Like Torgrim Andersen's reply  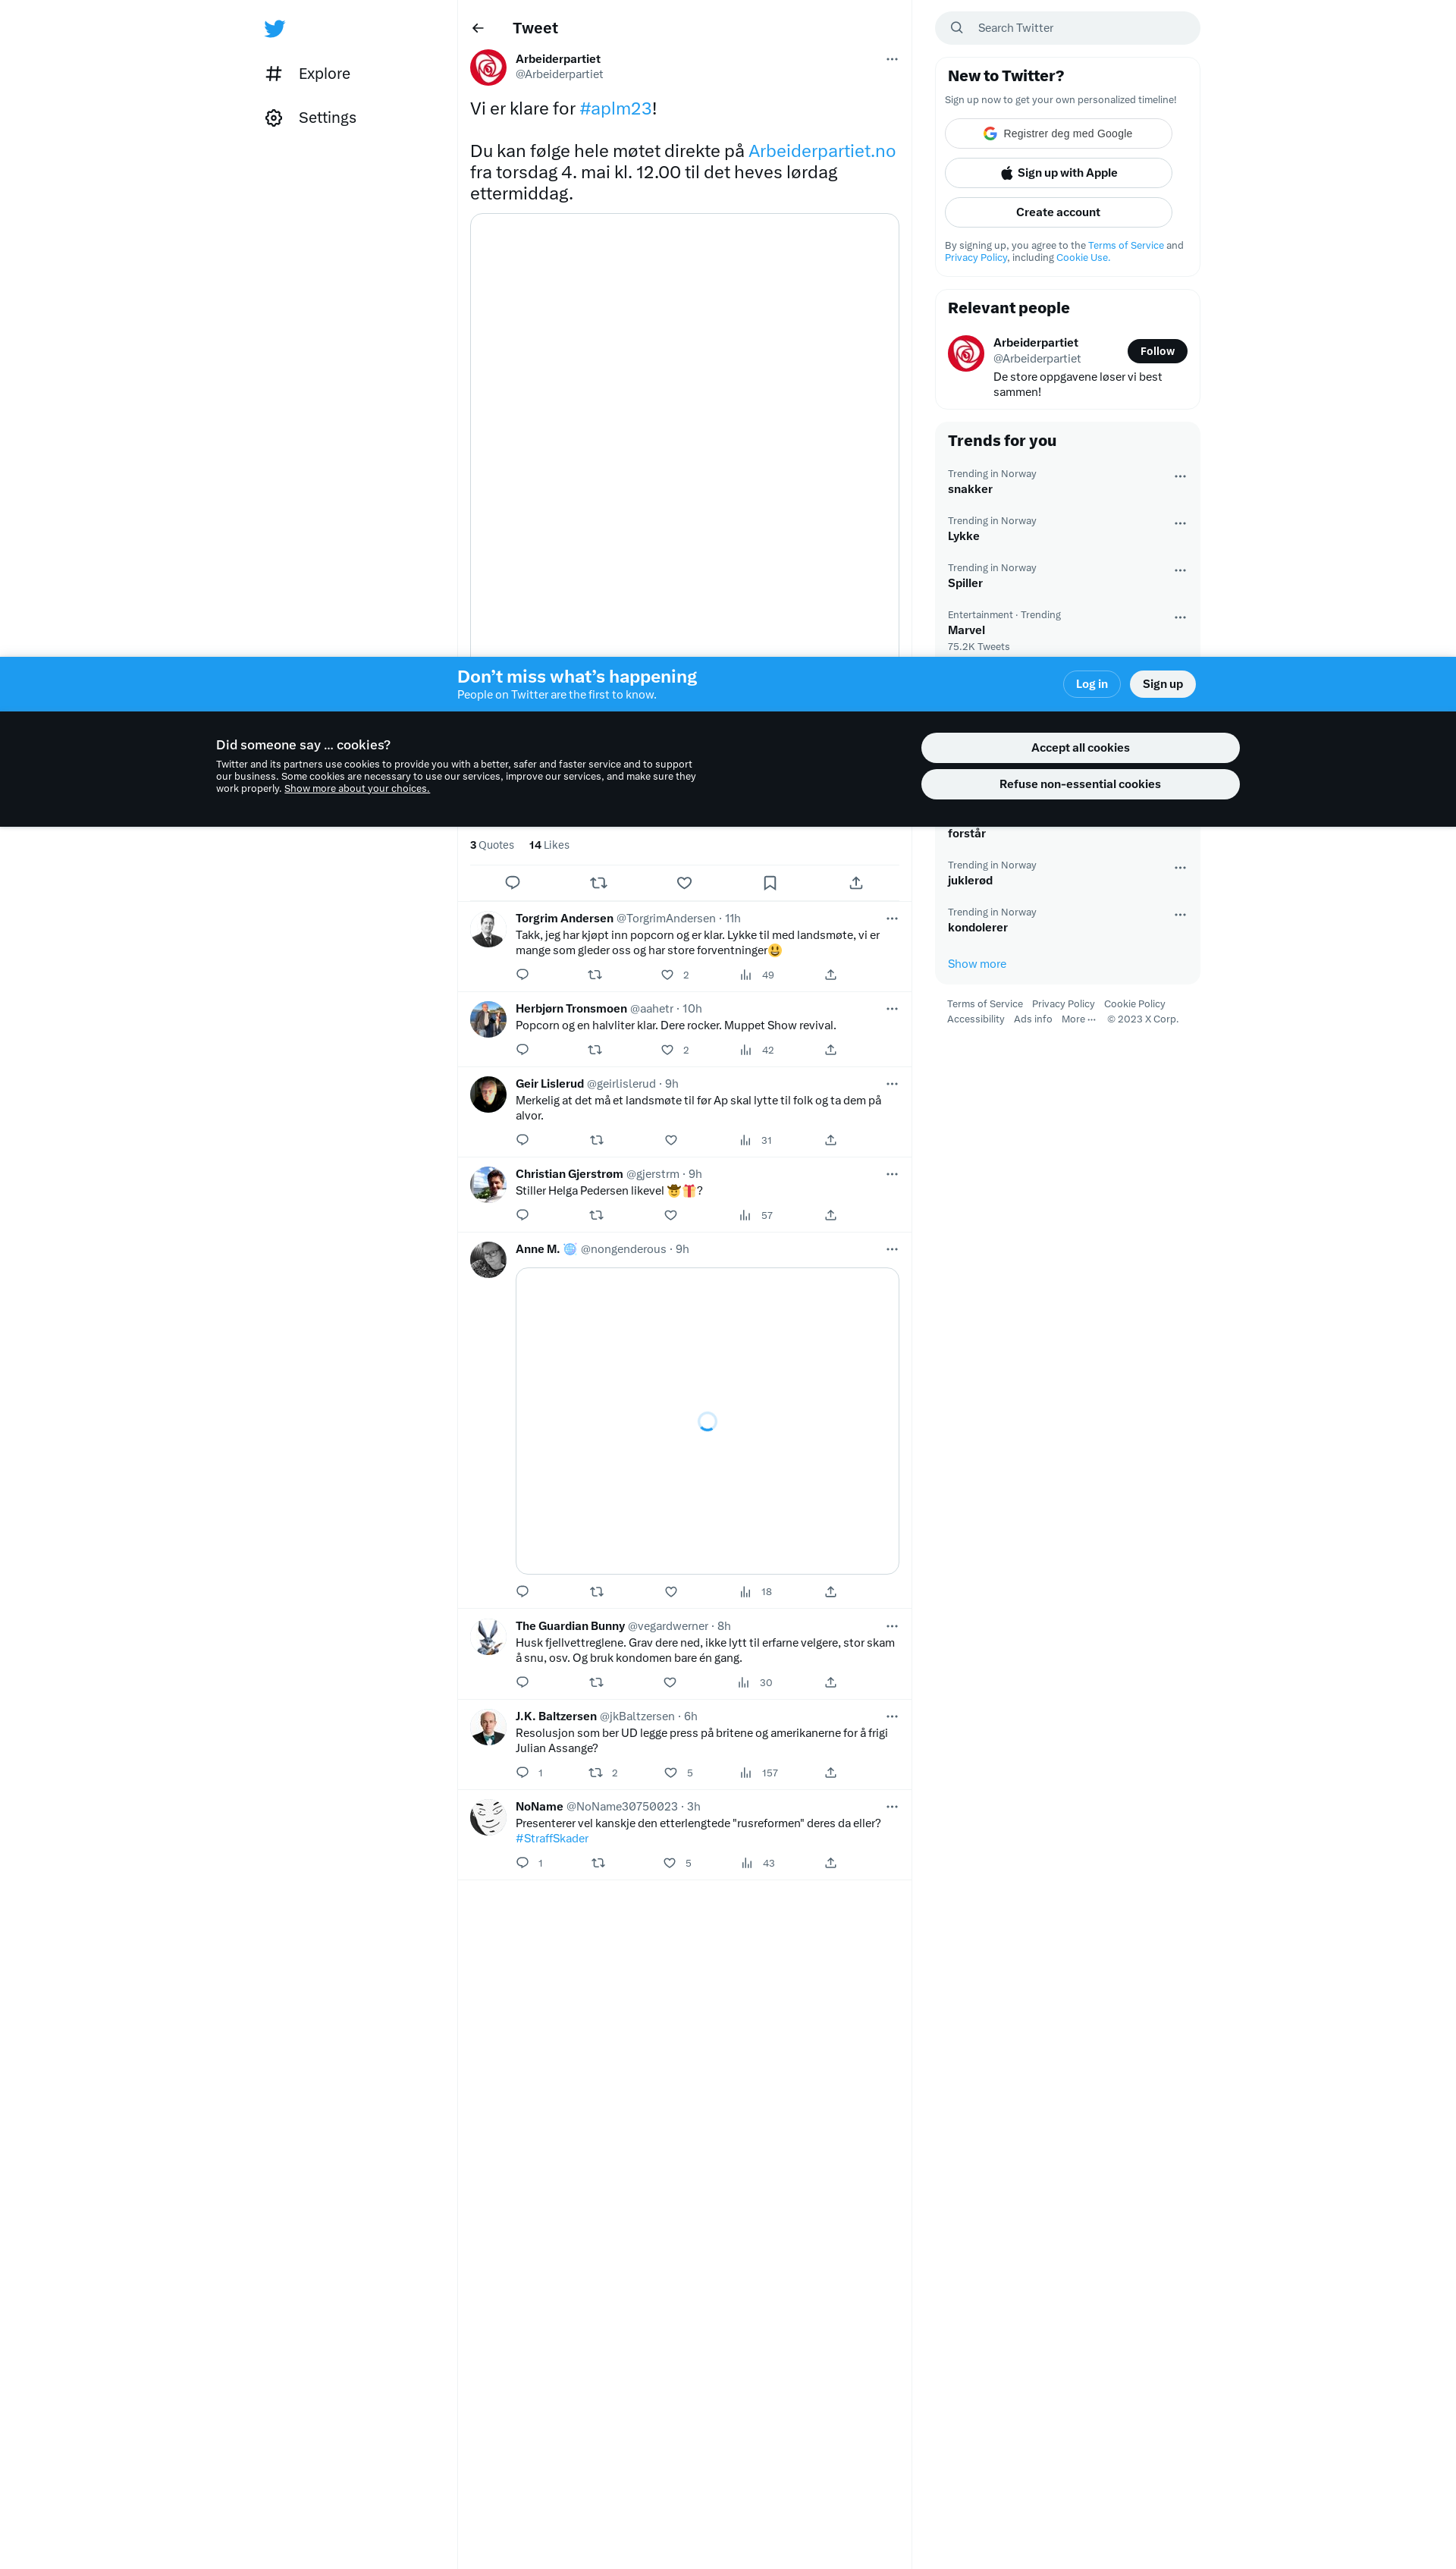(x=667, y=975)
